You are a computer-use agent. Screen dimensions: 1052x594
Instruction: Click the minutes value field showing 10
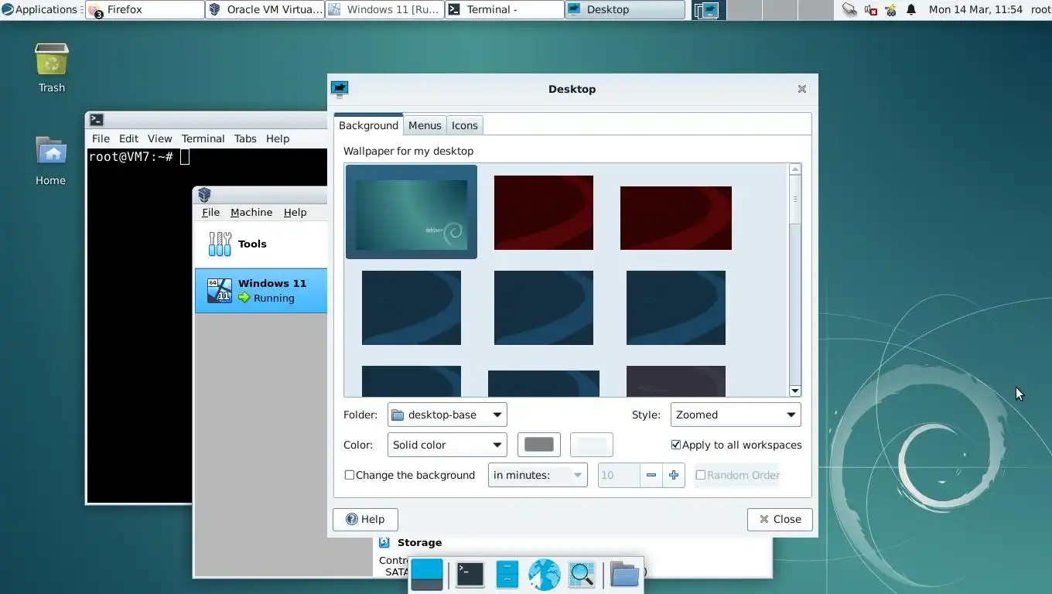pyautogui.click(x=619, y=475)
